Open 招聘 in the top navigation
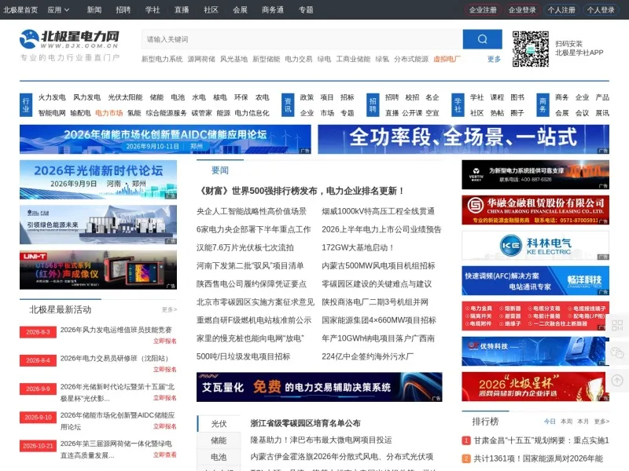This screenshot has width=629, height=471. click(123, 9)
